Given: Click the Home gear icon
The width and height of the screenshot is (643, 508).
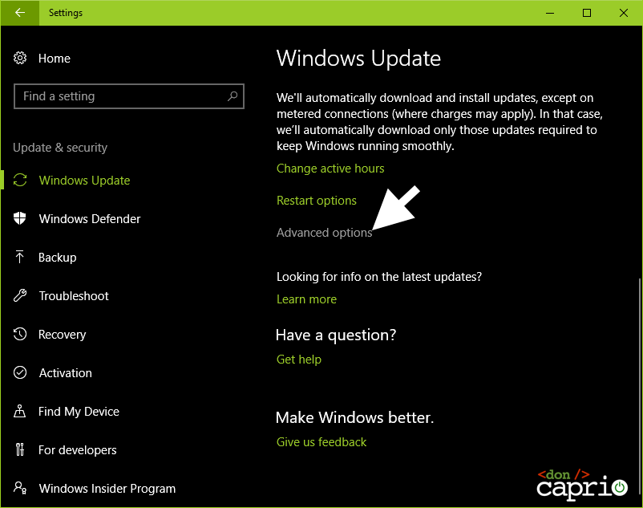Looking at the screenshot, I should (x=20, y=59).
